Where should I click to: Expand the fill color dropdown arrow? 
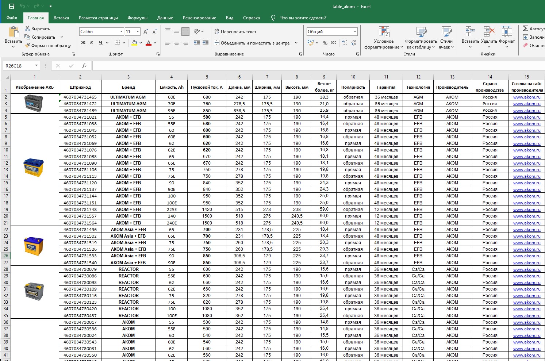point(141,43)
